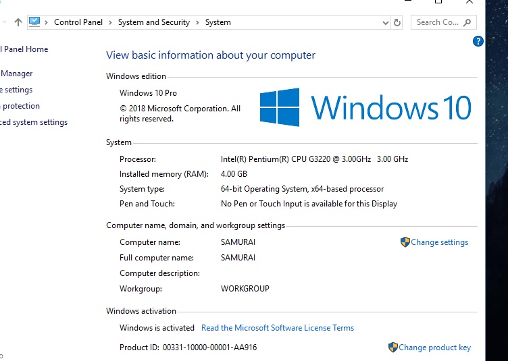This screenshot has height=361, width=508.
Task: Click the computer icon in address bar
Action: [x=34, y=22]
